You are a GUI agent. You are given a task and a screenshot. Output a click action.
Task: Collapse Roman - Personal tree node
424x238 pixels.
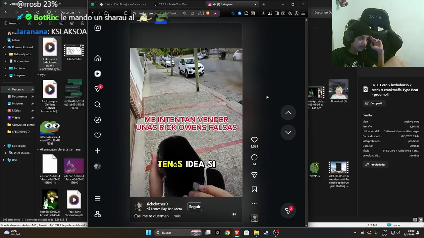tap(4, 47)
